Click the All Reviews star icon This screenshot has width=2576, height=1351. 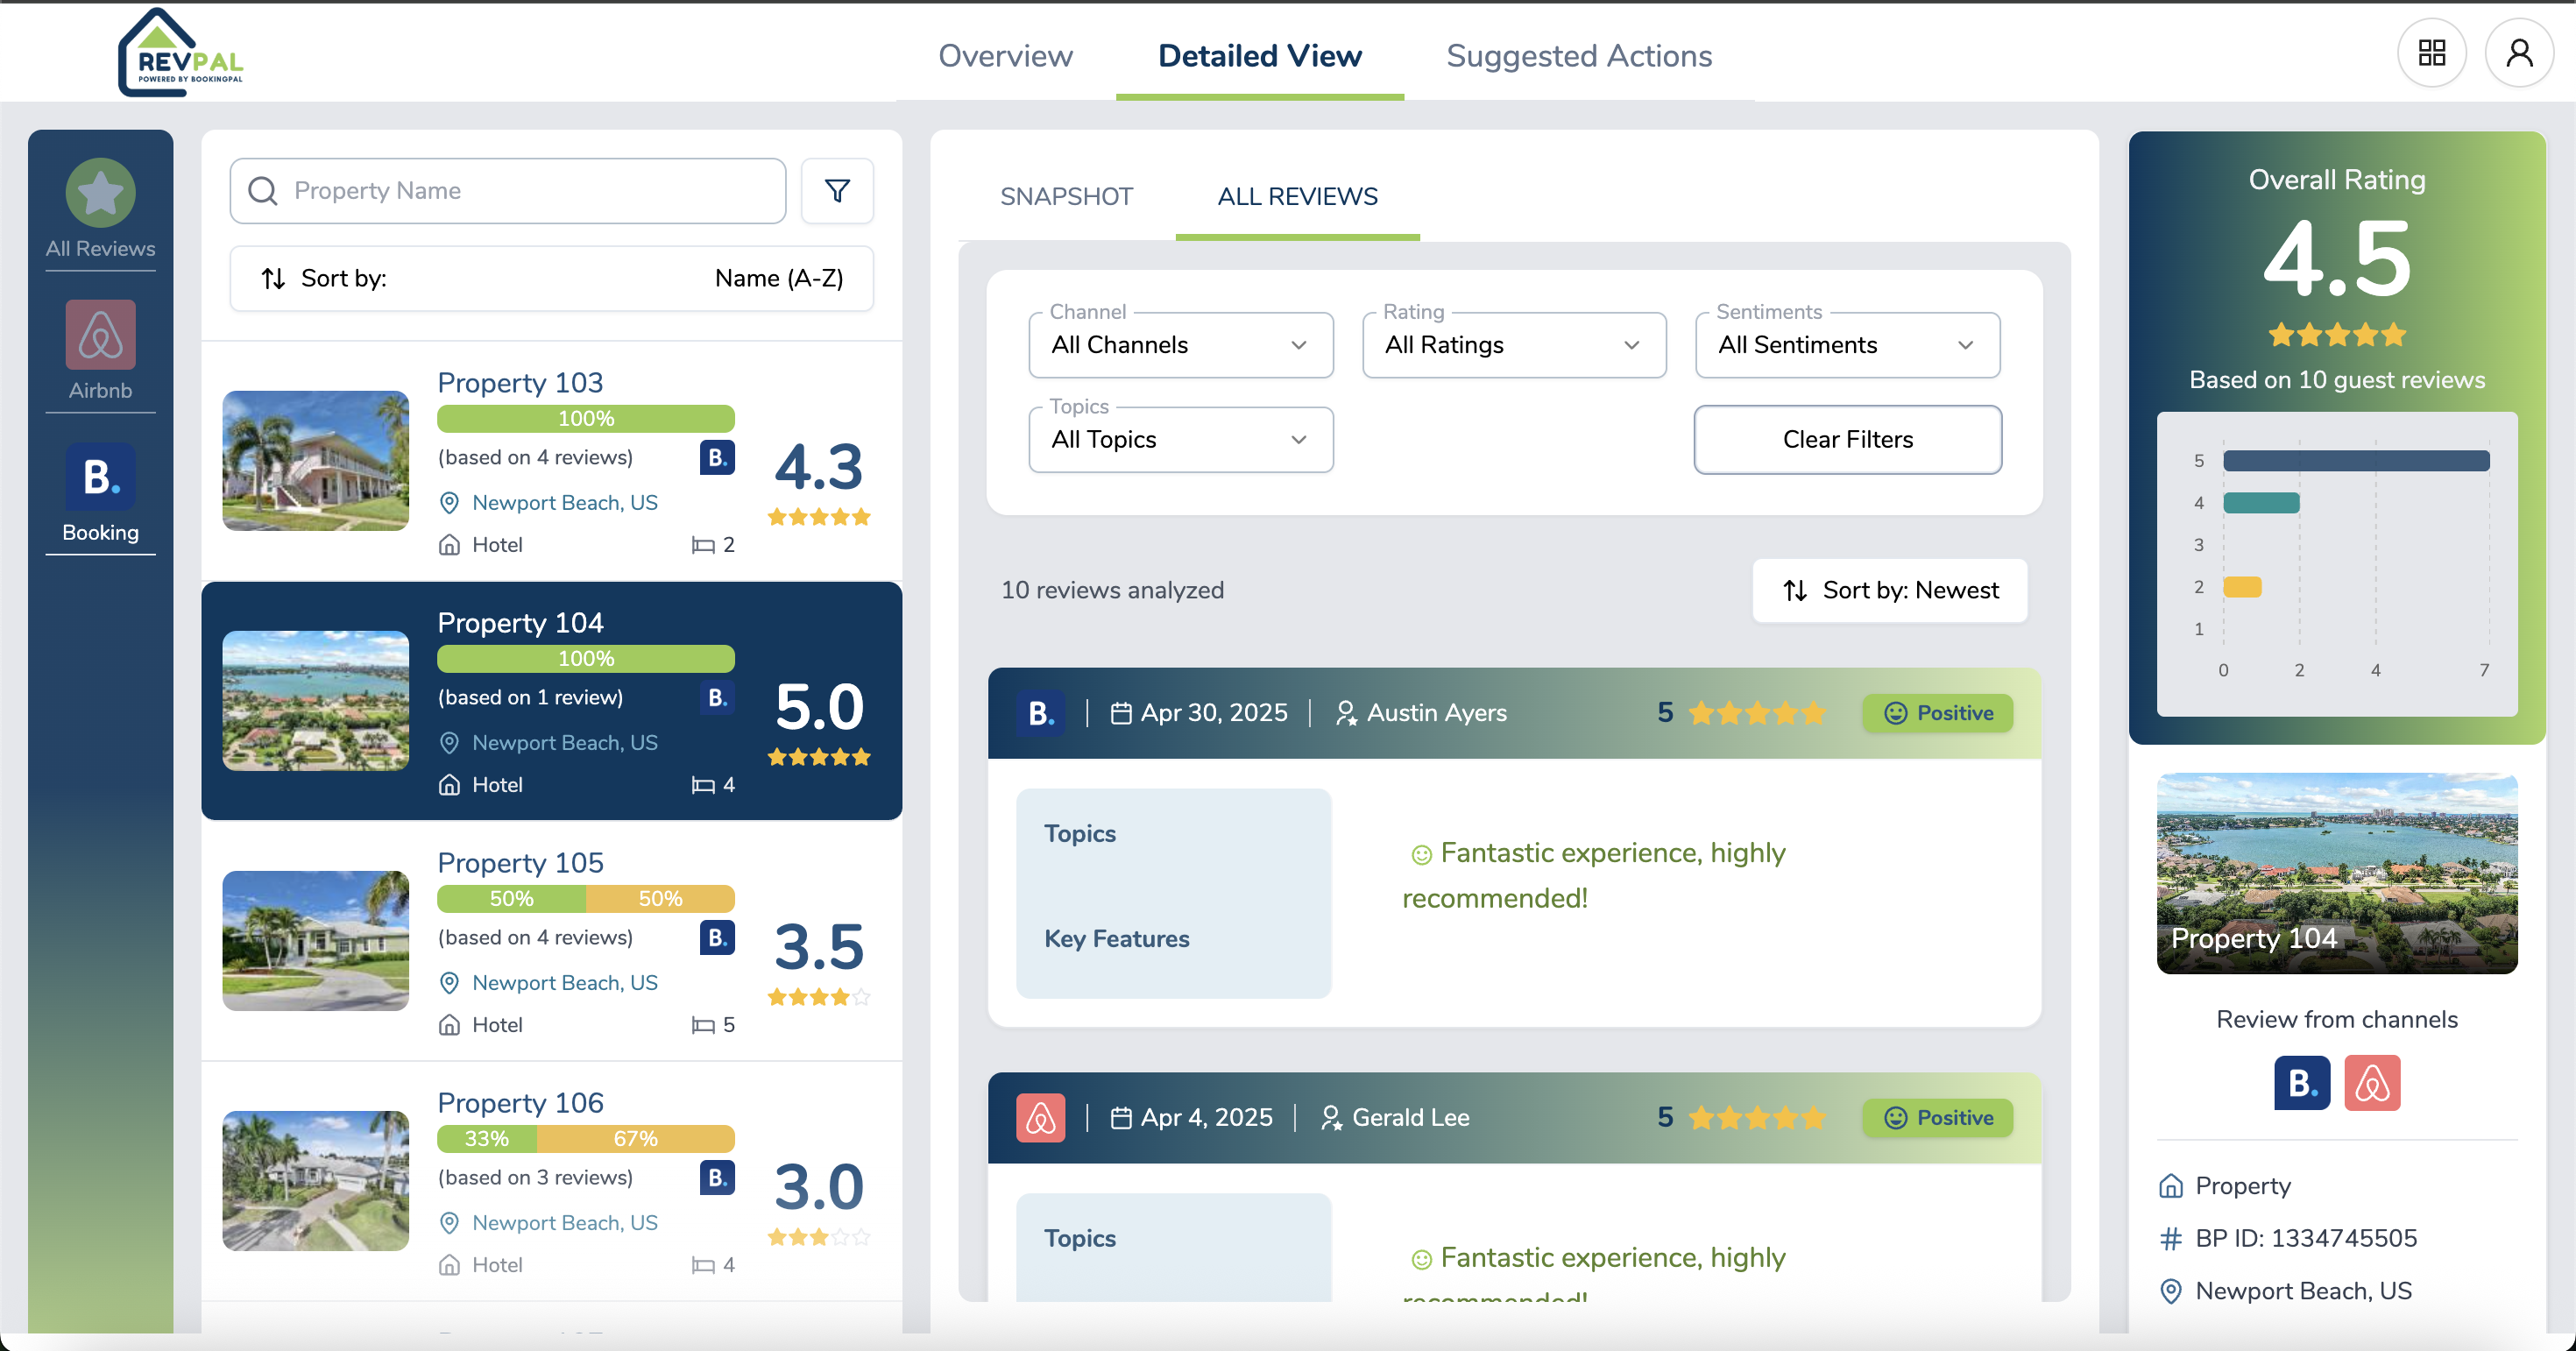pyautogui.click(x=100, y=193)
